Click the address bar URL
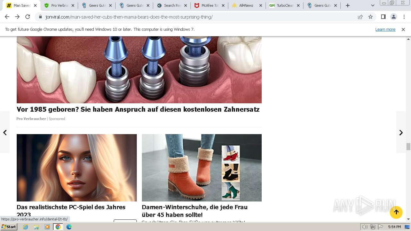The image size is (411, 231). click(129, 17)
